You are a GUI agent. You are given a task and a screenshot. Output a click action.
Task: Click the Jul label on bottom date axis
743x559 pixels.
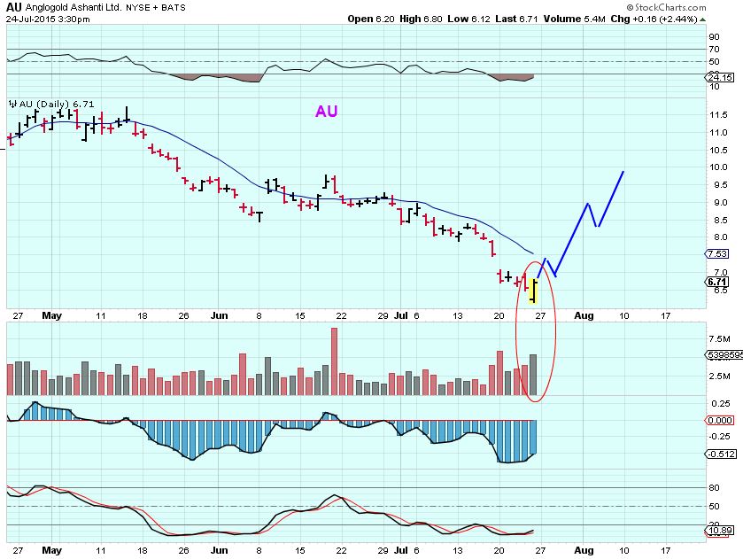[x=401, y=550]
